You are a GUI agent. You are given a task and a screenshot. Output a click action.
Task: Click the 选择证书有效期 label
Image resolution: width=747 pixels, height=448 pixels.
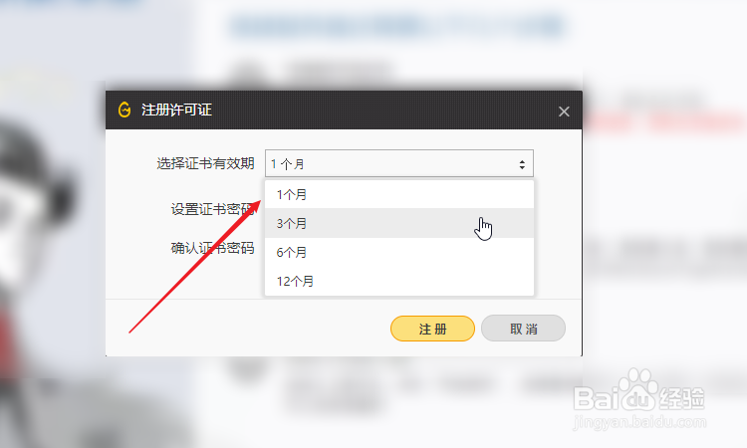205,164
